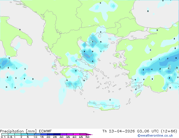Pick the magenta swatch between 40 and 45
This screenshot has width=179, height=138.
point(77,134)
